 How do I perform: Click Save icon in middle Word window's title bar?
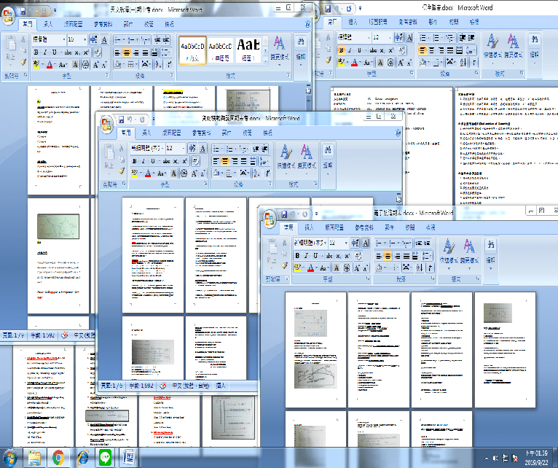click(x=121, y=120)
